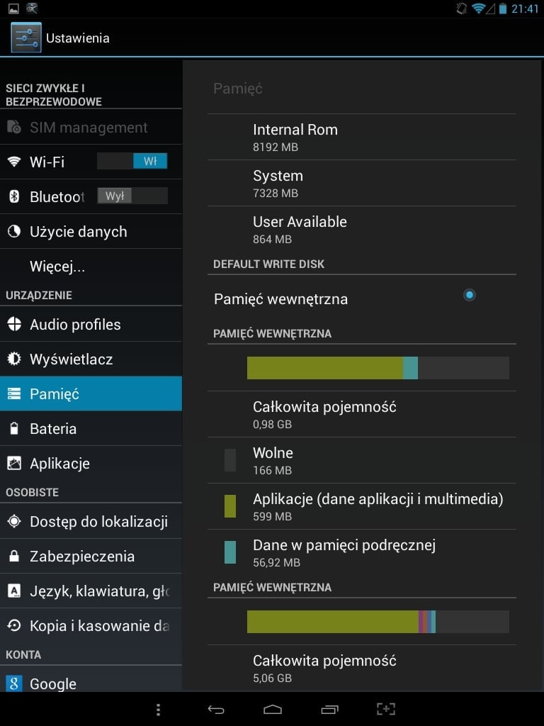This screenshot has width=544, height=726.
Task: Tap Aplikacje (dane aplikacji i multimedia) entry
Action: [362, 506]
